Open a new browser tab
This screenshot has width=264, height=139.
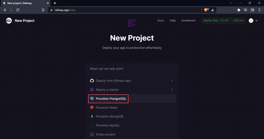55,3
